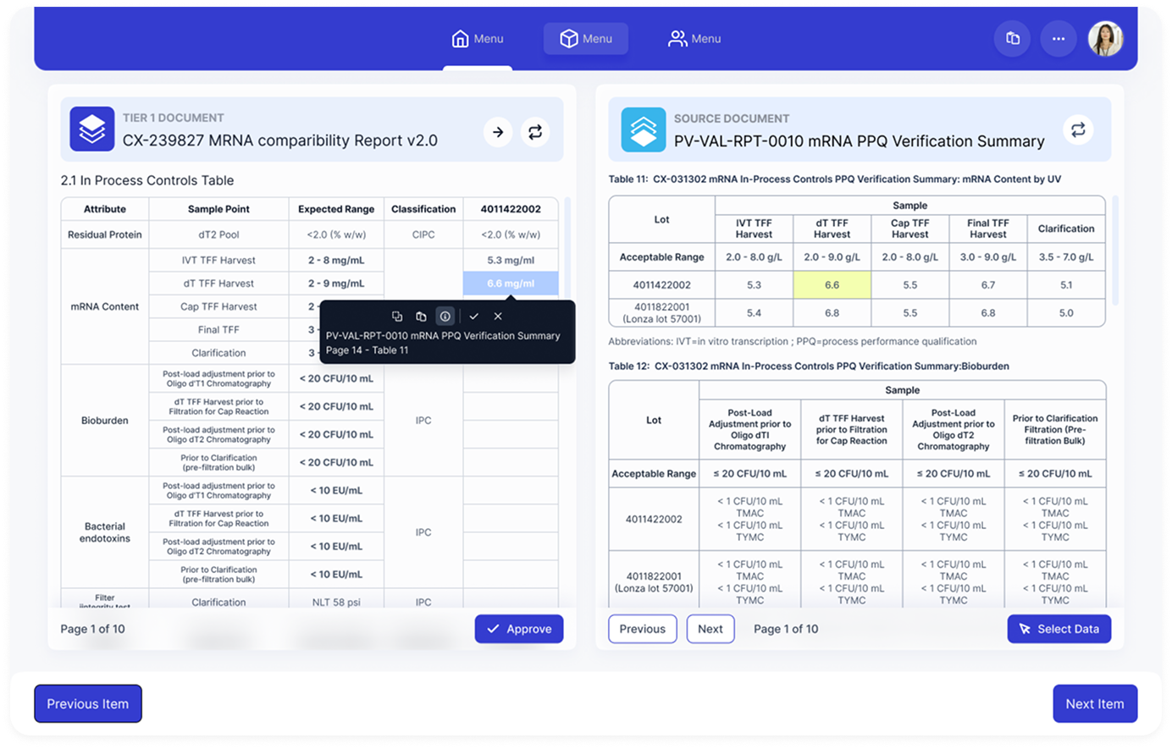Select the yellow highlighted 6.6 cell
This screenshot has width=1172, height=749.
click(x=832, y=285)
